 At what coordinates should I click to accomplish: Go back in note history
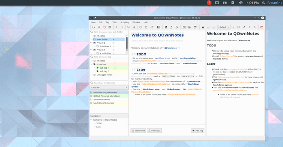[117, 27]
